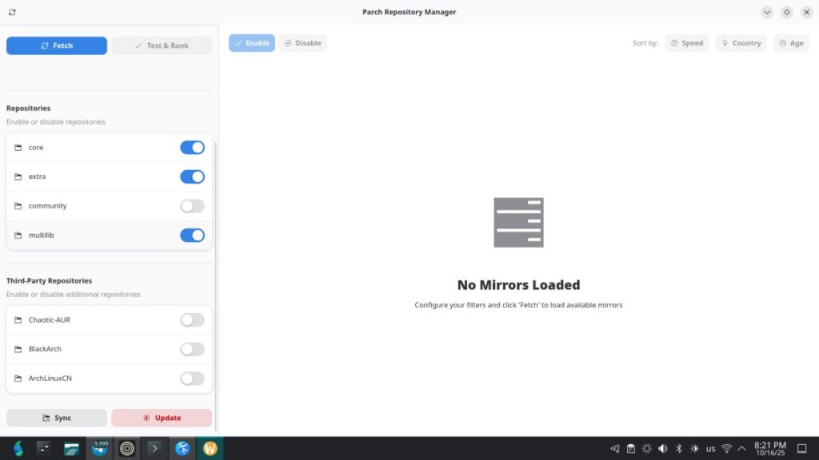
Task: Click the Sync button
Action: click(x=57, y=418)
